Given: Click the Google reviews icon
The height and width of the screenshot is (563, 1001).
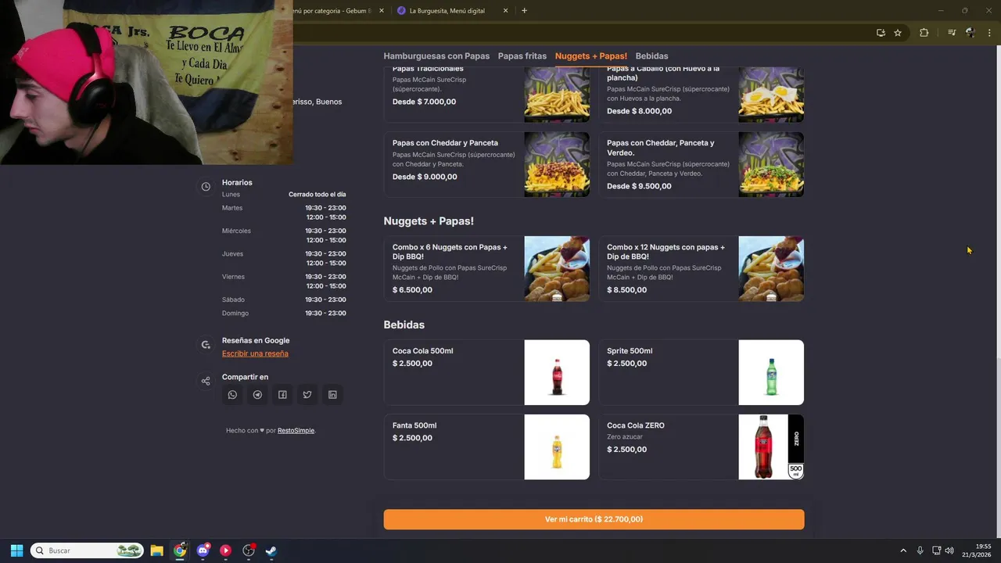Looking at the screenshot, I should click(x=206, y=345).
